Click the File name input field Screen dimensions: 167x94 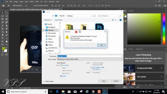click(x=90, y=56)
